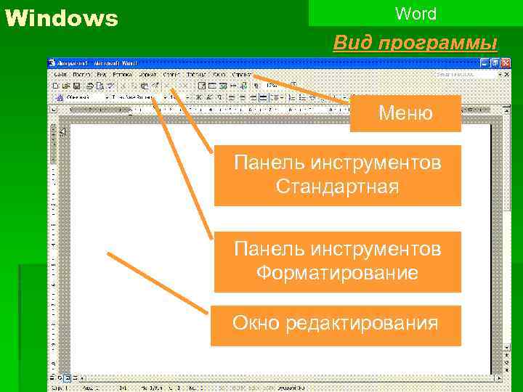This screenshot has height=392, width=523.
Task: Toggle Align Left paragraph alignment
Action: (x=232, y=97)
